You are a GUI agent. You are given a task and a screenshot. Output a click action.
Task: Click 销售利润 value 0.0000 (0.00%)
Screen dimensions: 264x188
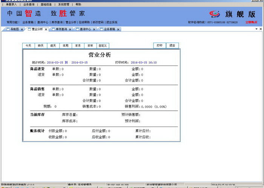point(154,107)
